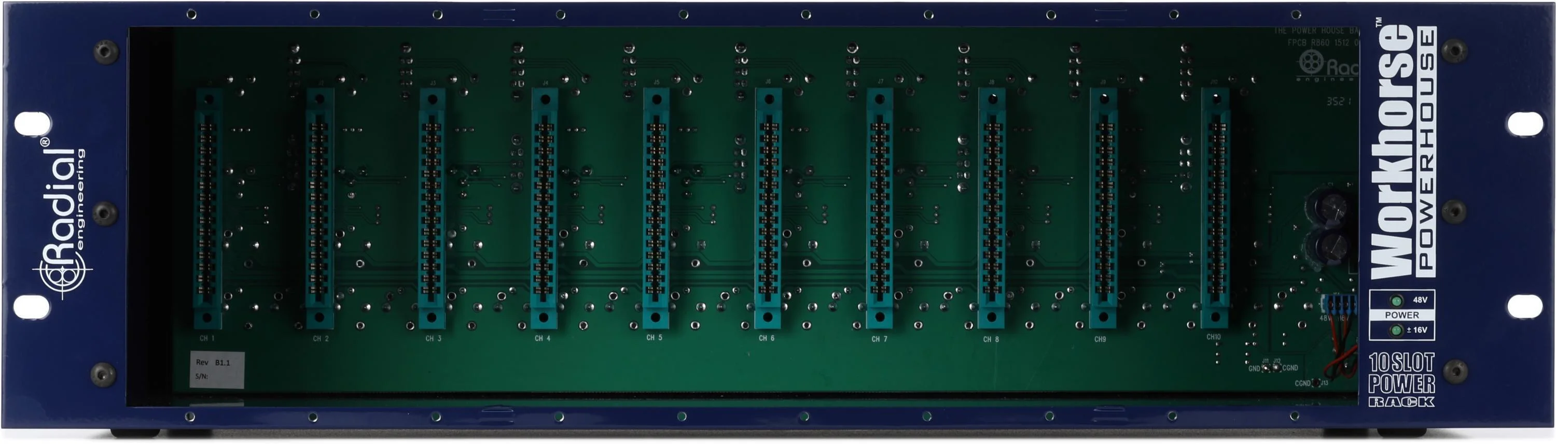Click the card-edge connector above CH 7

tap(880, 208)
